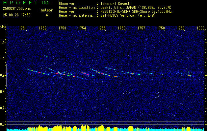This screenshot has width=207, height=131.
Task: Click the Ogaki, Gifu, JAPAN location text
Action: (136, 8)
